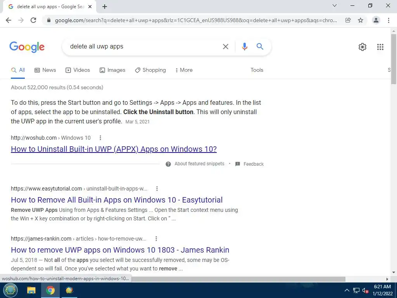This screenshot has width=397, height=298.
Task: Click the featured snippets help icon
Action: click(168, 164)
